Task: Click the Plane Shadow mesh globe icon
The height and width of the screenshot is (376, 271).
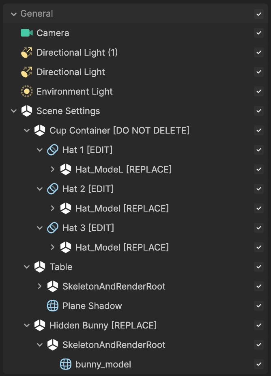Action: [x=53, y=306]
